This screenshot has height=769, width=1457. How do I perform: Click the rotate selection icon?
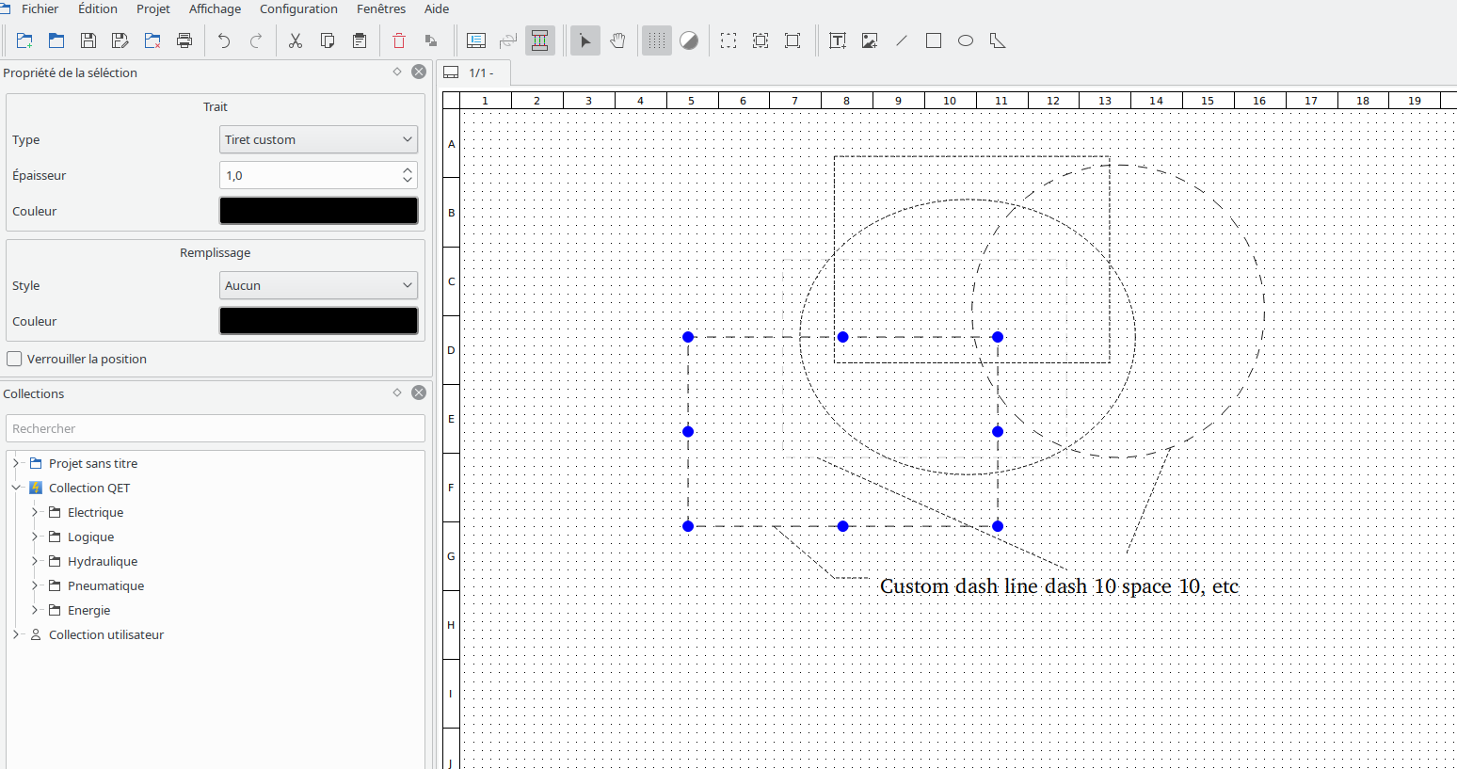[x=431, y=40]
